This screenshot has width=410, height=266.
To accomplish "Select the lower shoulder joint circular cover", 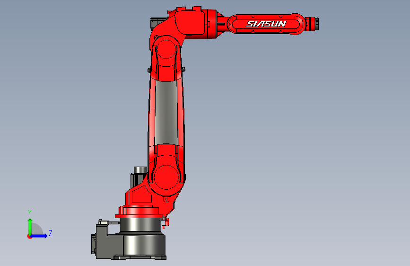I will (166, 177).
